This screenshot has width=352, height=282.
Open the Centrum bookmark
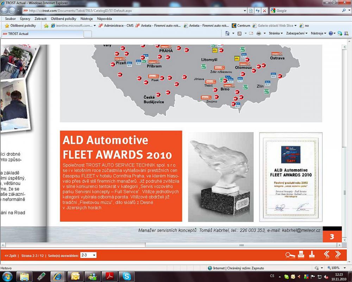241,26
